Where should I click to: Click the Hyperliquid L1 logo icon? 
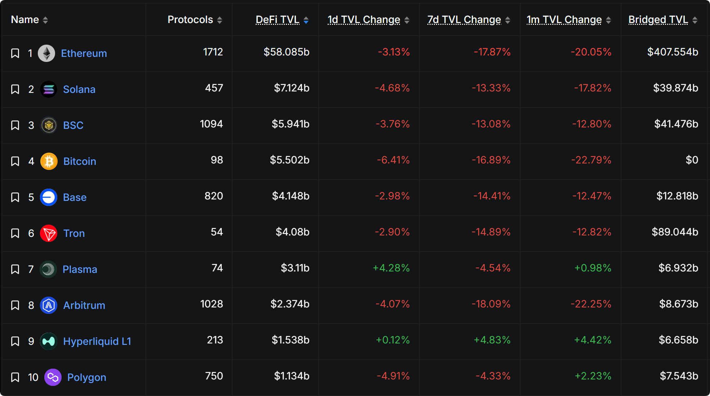point(49,341)
